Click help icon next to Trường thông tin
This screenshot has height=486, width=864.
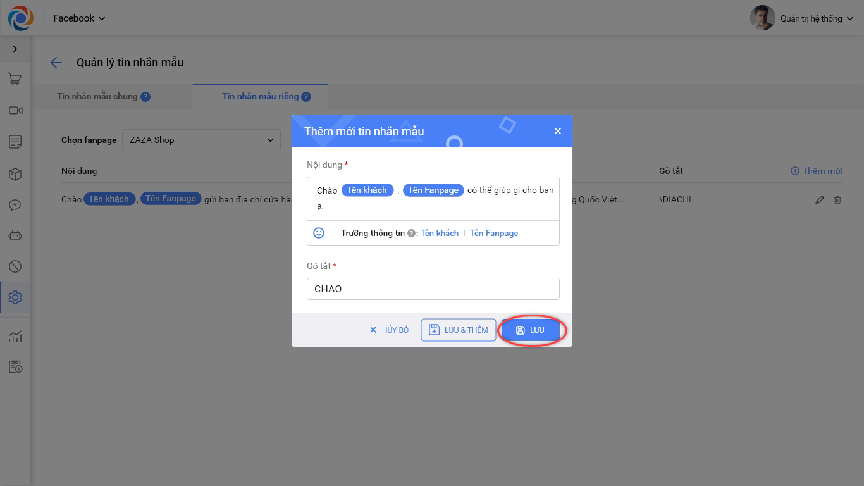[x=412, y=234]
